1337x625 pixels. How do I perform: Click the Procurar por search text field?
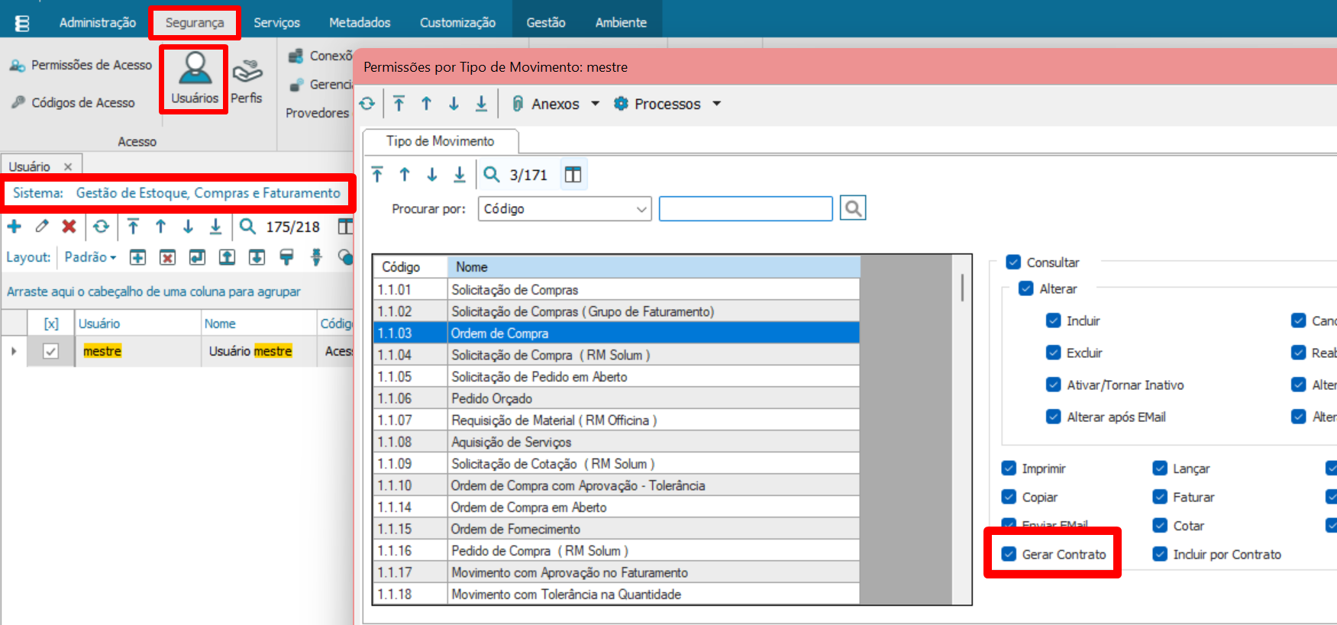[x=745, y=208]
